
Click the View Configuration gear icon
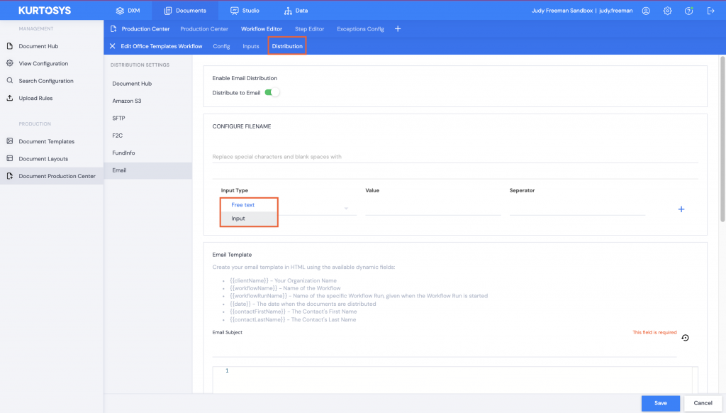[10, 63]
